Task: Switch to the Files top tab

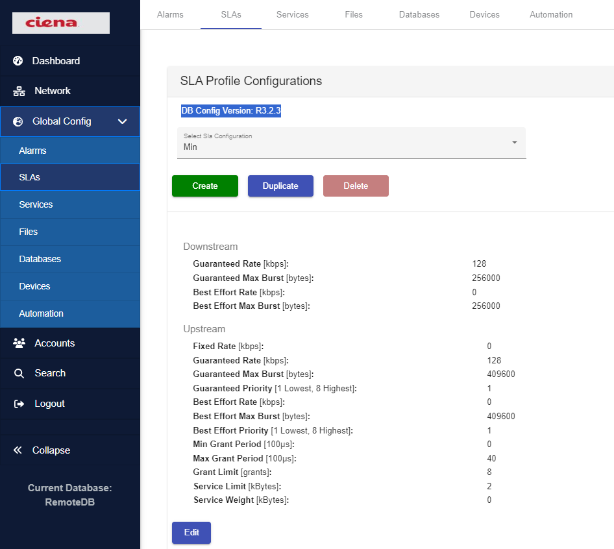Action: click(x=354, y=14)
